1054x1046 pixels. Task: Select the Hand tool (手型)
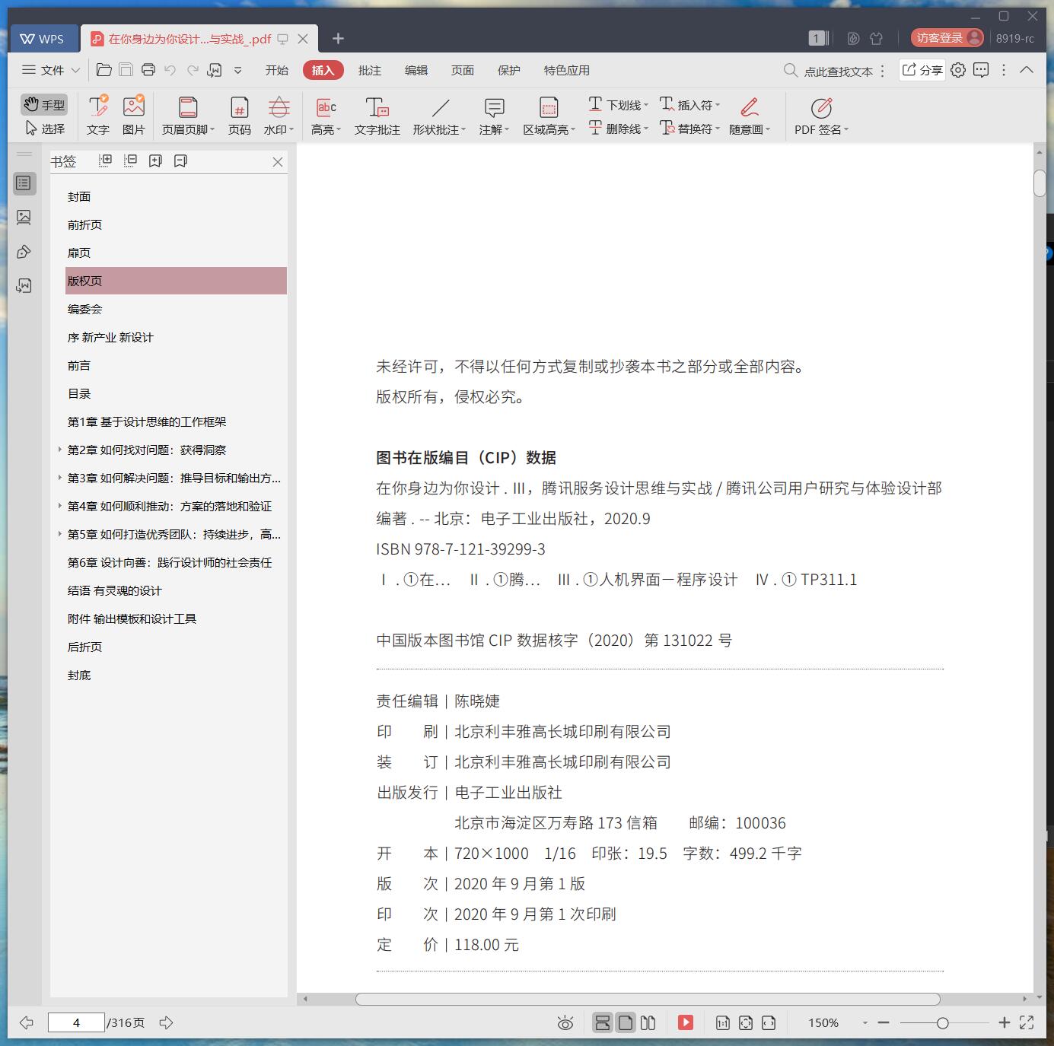pyautogui.click(x=44, y=105)
